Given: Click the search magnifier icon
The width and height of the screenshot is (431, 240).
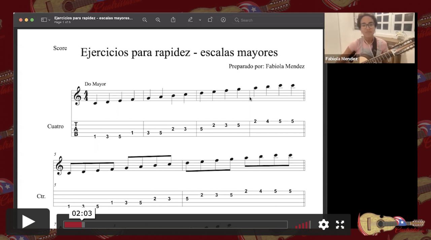Looking at the screenshot, I should pyautogui.click(x=237, y=20).
